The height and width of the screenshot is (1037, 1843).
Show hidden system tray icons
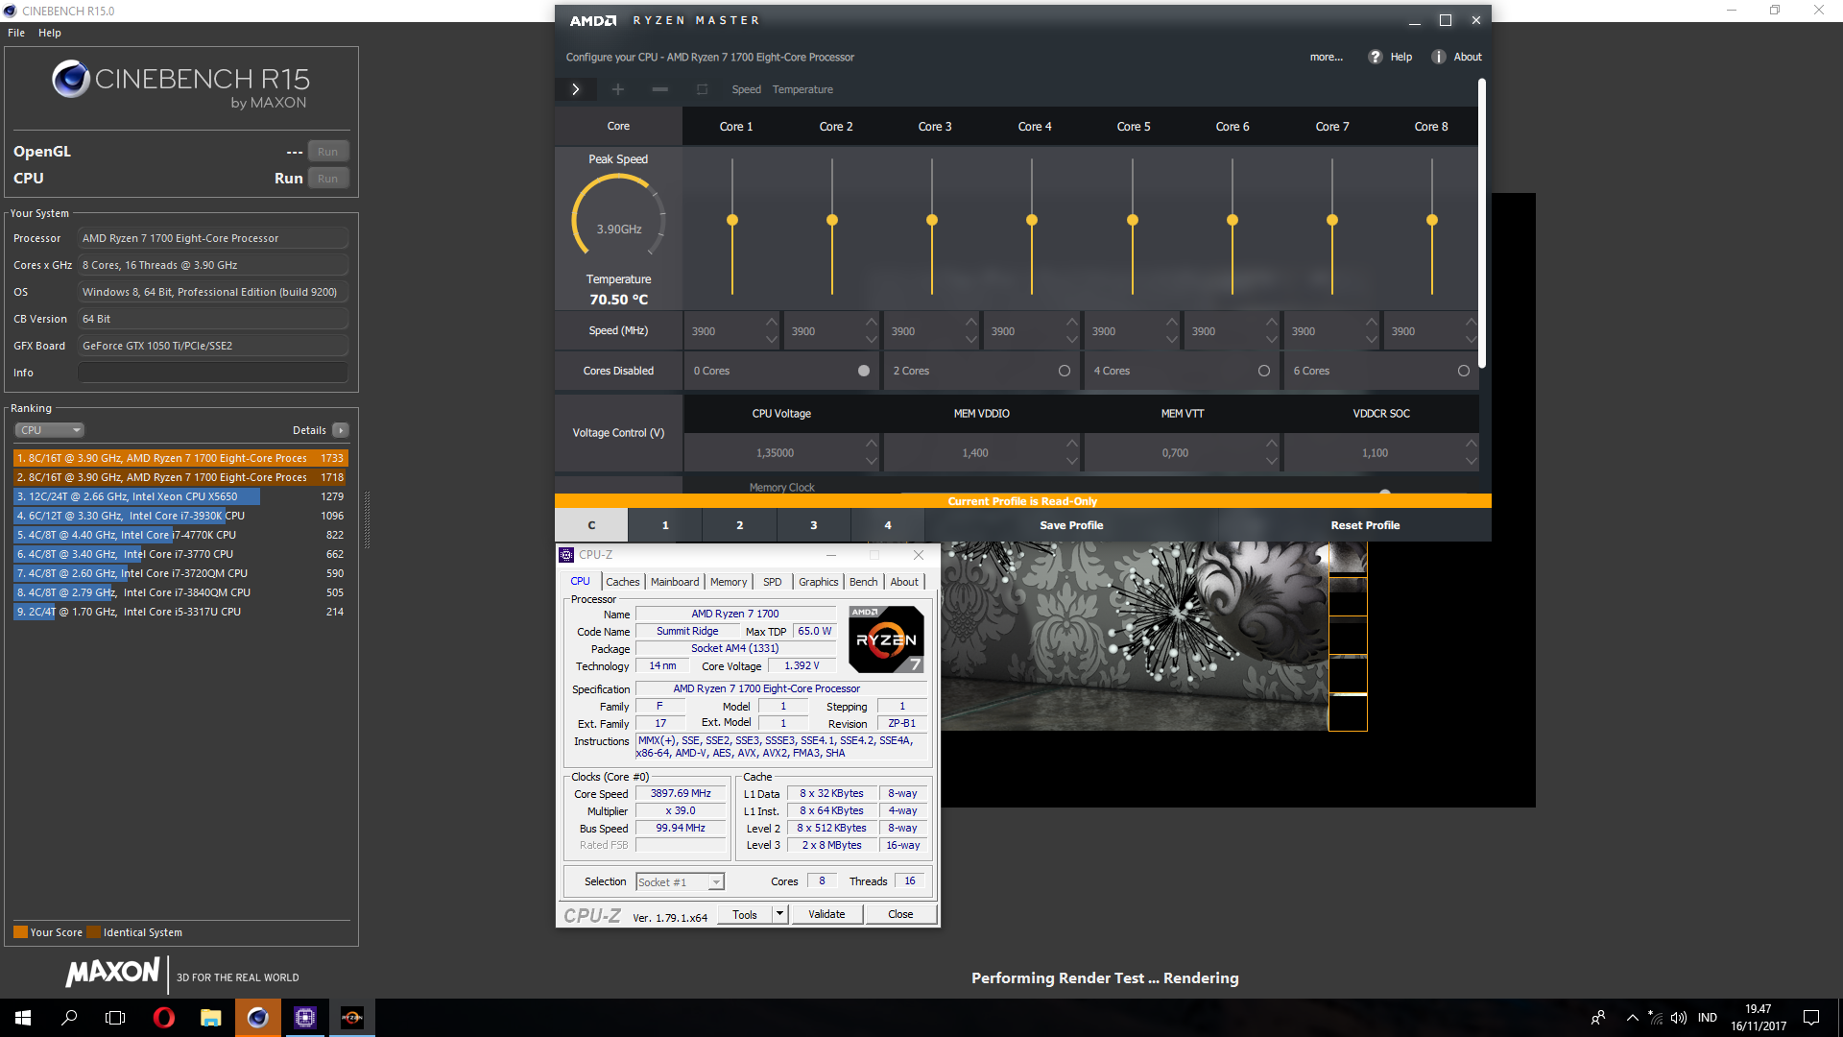tap(1633, 1018)
